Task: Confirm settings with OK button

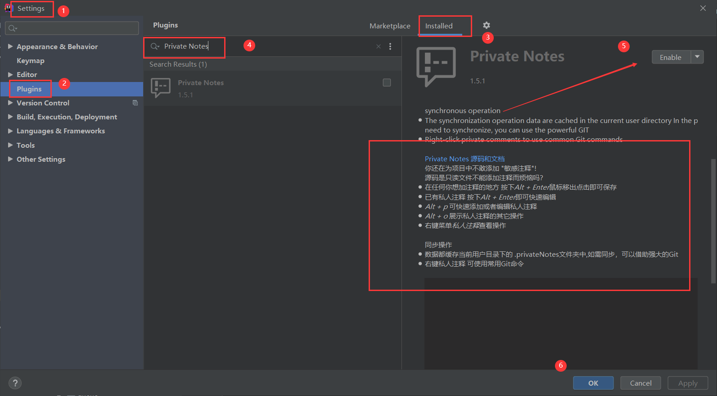Action: 593,383
